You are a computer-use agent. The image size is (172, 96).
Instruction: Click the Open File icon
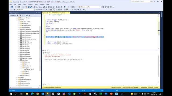[26, 7]
